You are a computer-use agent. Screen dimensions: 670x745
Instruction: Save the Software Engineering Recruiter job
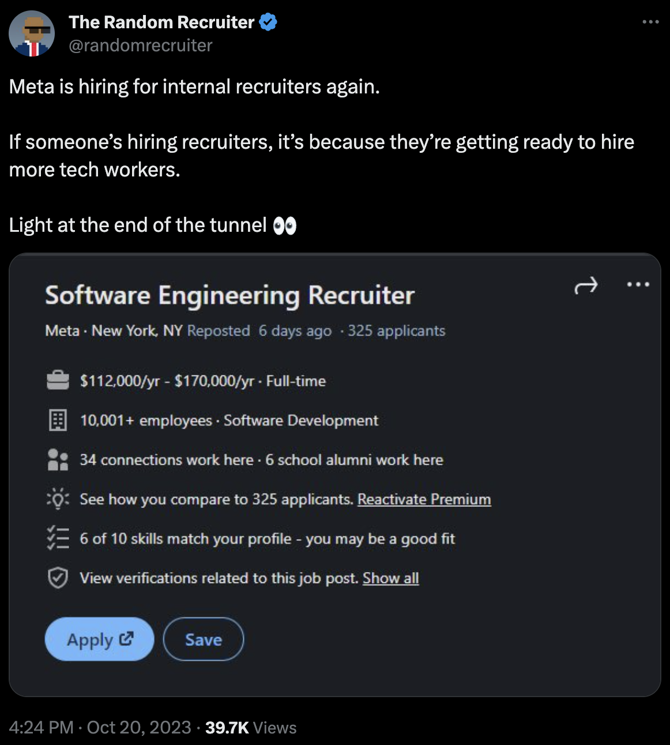coord(204,639)
